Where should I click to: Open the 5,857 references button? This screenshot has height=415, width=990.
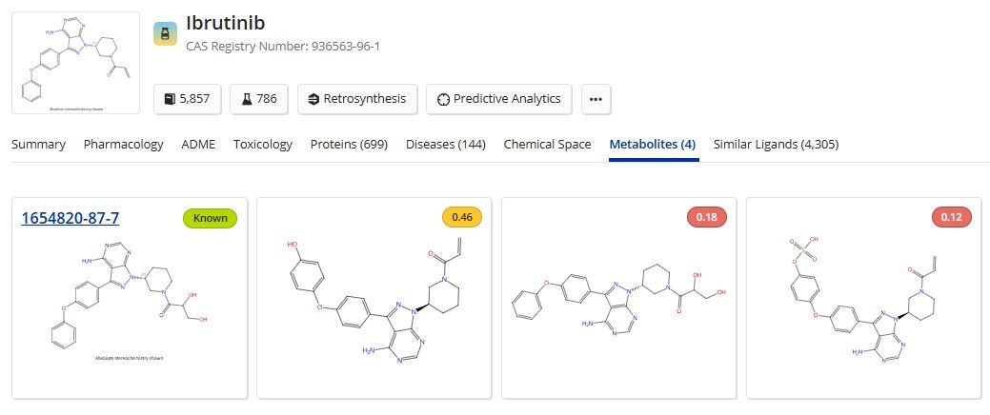point(188,99)
